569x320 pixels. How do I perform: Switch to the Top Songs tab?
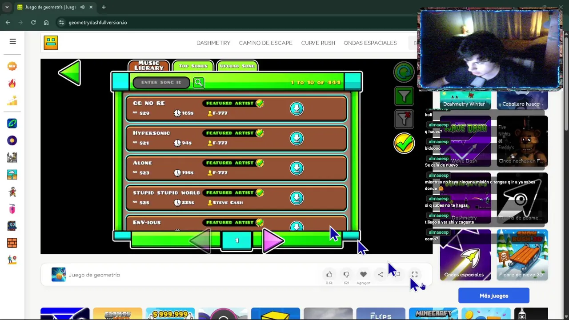[x=193, y=66]
